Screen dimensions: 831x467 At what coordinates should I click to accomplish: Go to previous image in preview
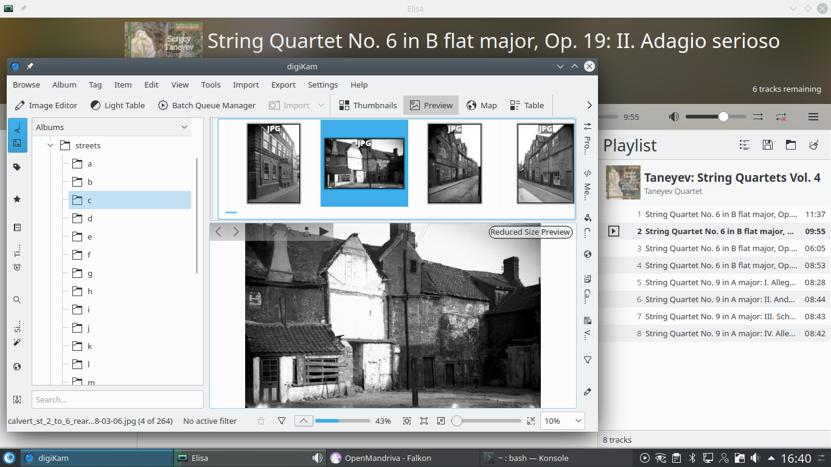point(218,232)
